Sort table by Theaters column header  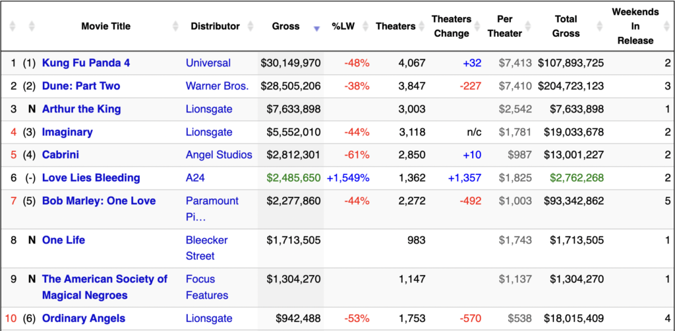[x=396, y=26]
